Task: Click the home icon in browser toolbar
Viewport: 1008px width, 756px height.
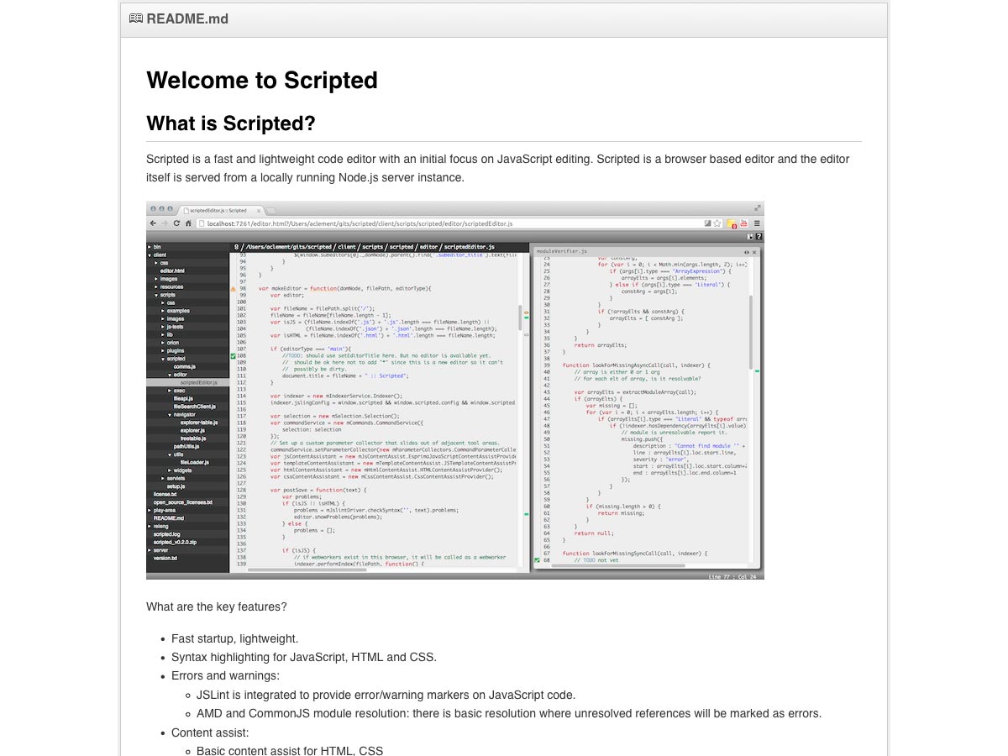Action: tap(188, 223)
